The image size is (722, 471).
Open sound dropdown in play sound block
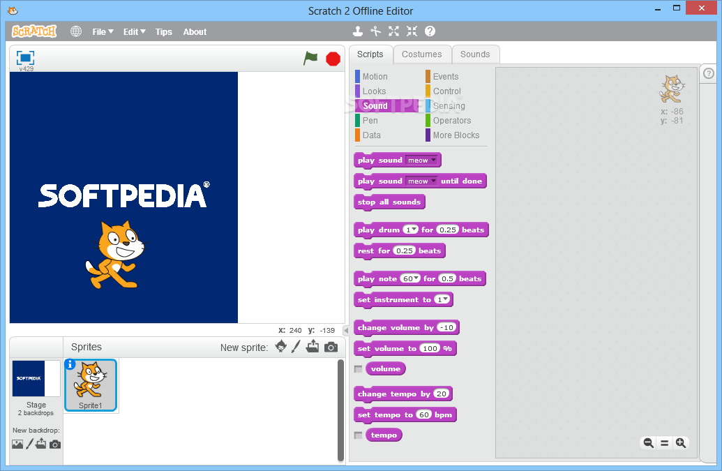click(421, 160)
